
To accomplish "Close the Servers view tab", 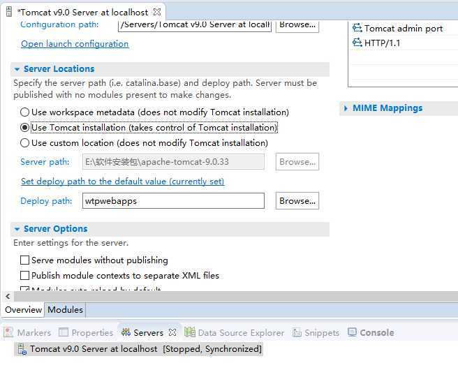I will (172, 332).
